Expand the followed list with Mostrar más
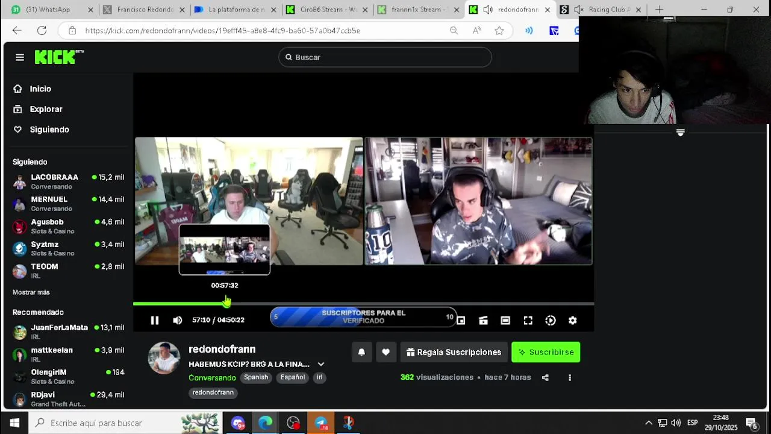This screenshot has width=771, height=434. [31, 292]
